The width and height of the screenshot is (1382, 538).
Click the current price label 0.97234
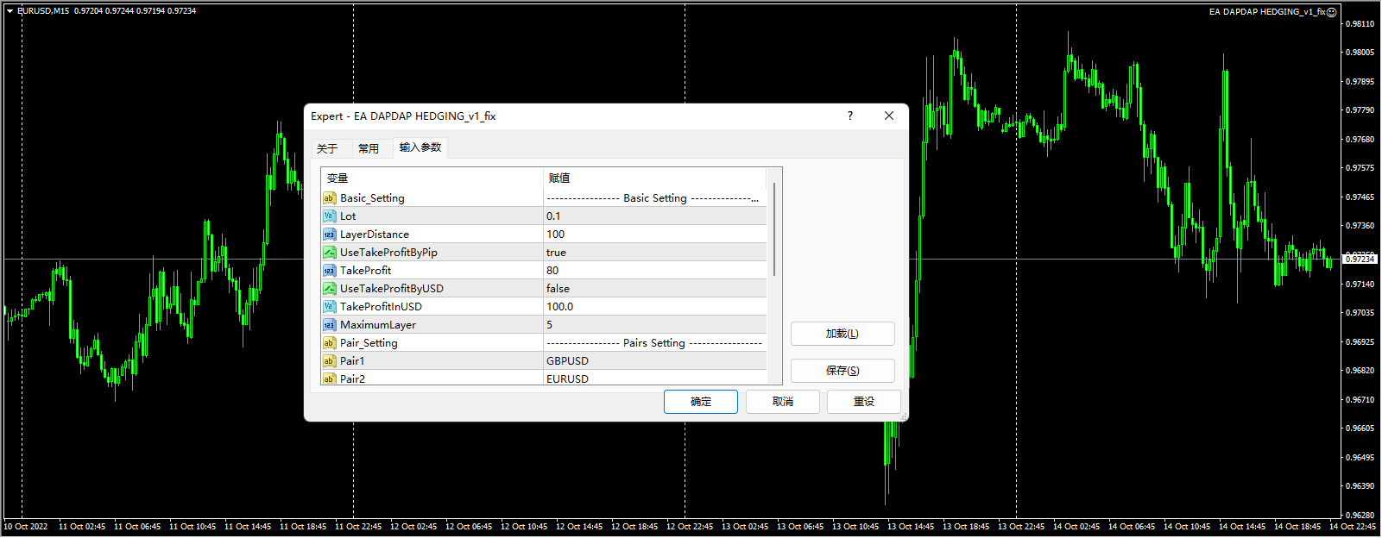pos(1360,260)
